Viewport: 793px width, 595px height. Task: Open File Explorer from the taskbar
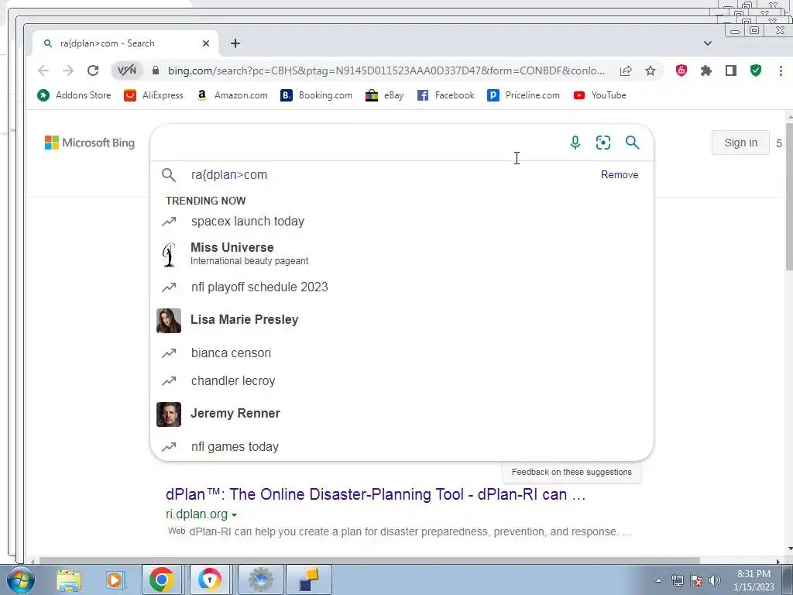coord(69,580)
